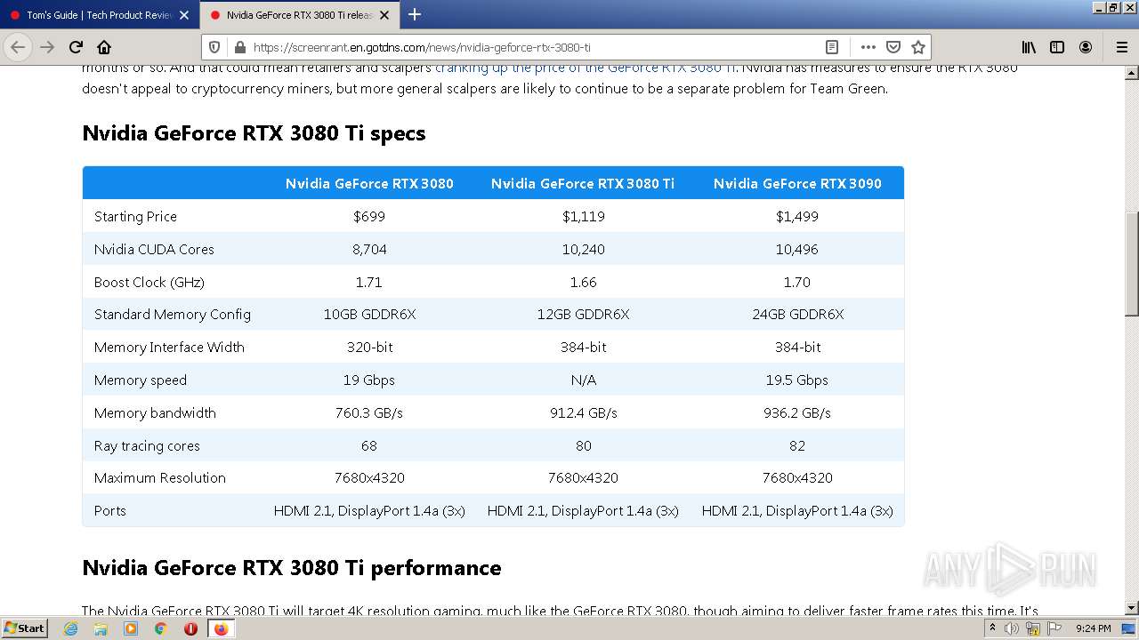Reload the current page
This screenshot has height=640, width=1139.
tap(76, 47)
